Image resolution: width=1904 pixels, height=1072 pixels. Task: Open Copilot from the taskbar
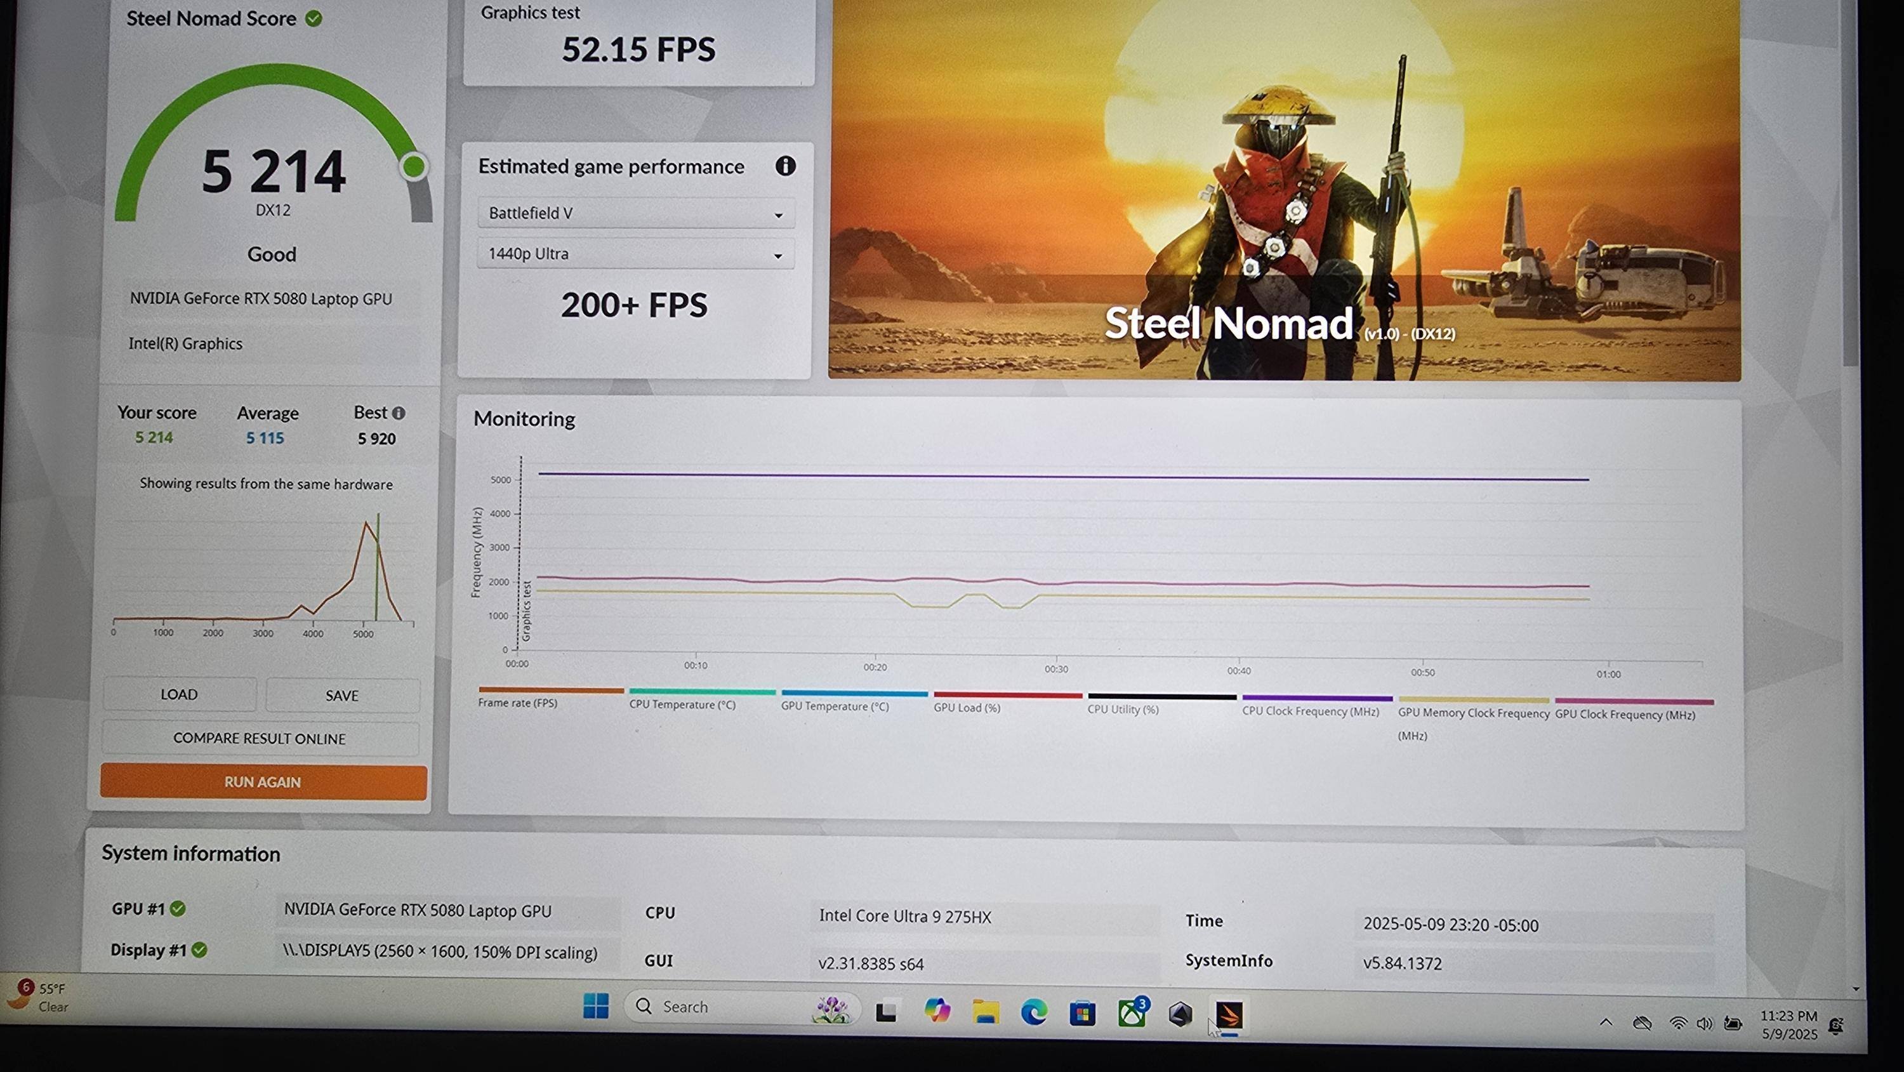click(x=937, y=1010)
